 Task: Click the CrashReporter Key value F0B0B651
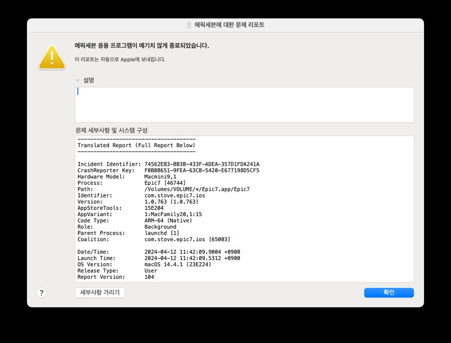[x=202, y=170]
